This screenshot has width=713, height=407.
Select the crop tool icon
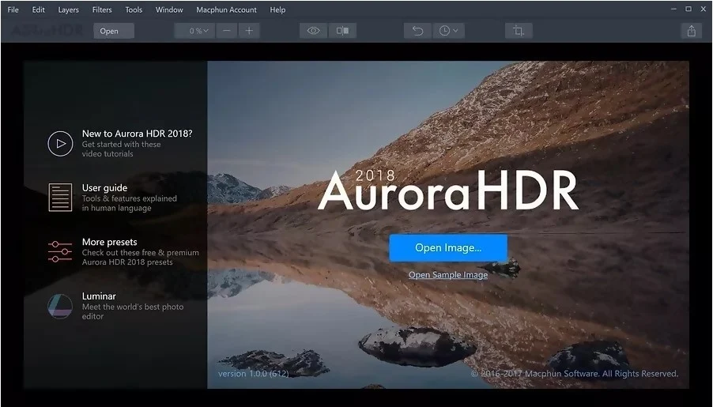(x=519, y=31)
